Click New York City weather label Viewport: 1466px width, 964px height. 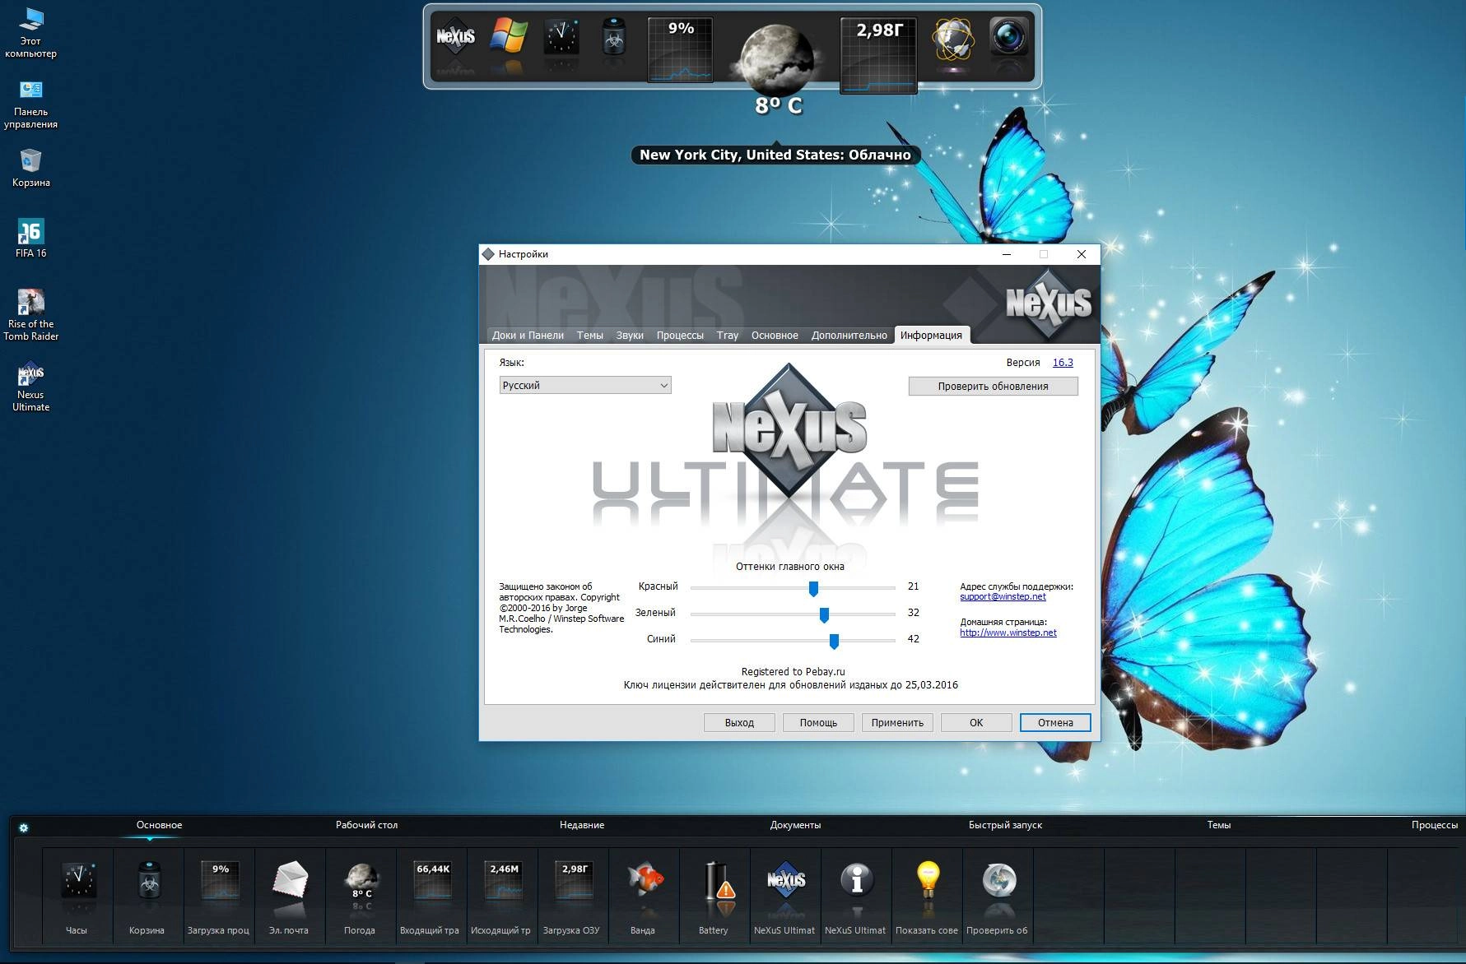tap(775, 155)
